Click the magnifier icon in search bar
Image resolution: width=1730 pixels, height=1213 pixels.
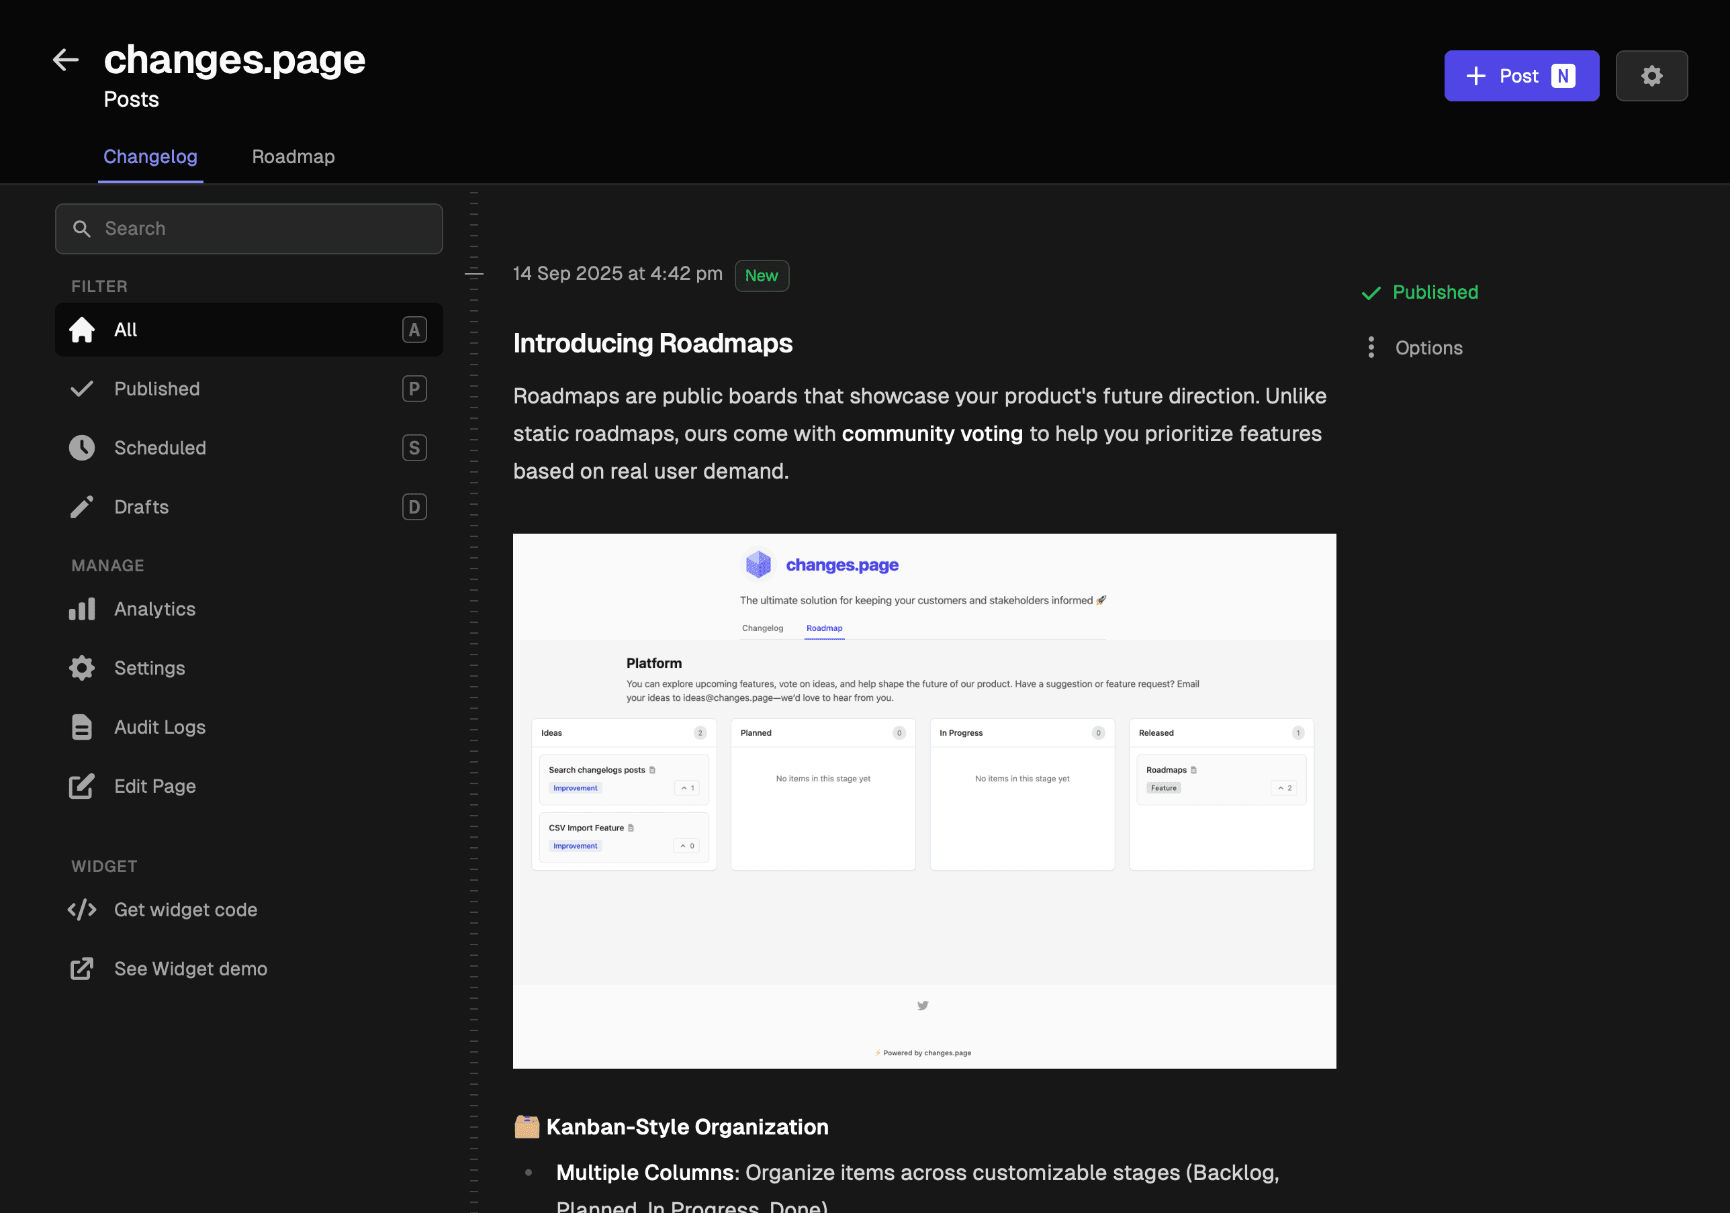pos(82,228)
